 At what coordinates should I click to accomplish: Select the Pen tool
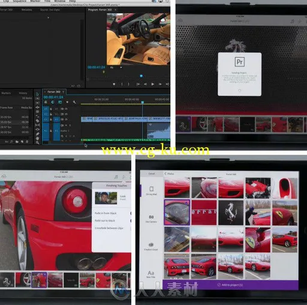coord(37,134)
